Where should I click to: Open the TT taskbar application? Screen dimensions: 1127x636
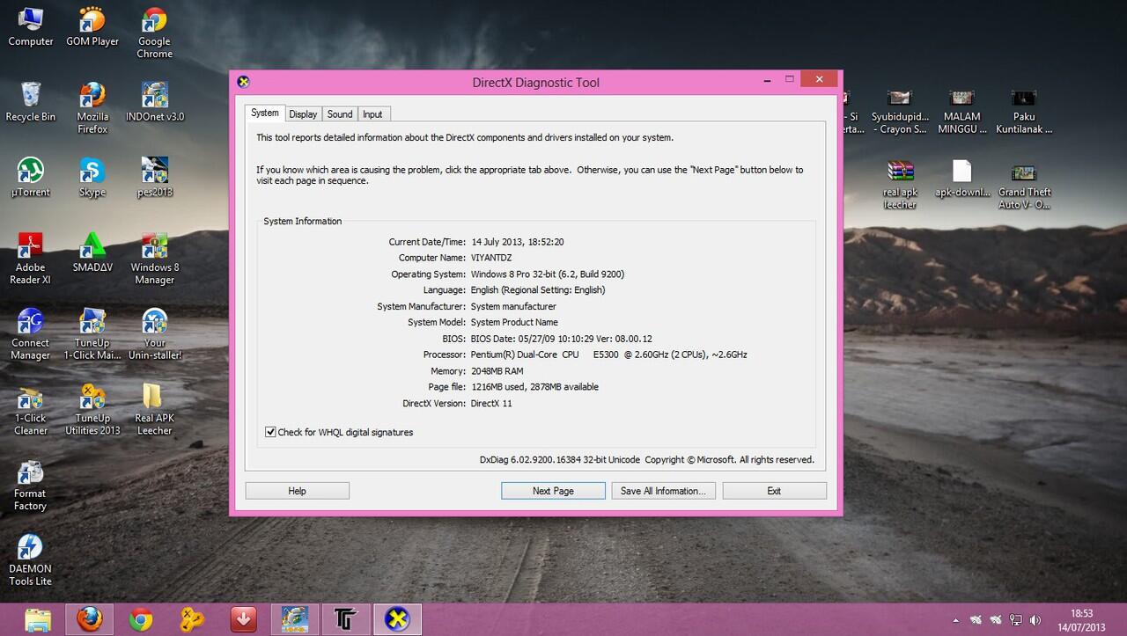point(346,620)
